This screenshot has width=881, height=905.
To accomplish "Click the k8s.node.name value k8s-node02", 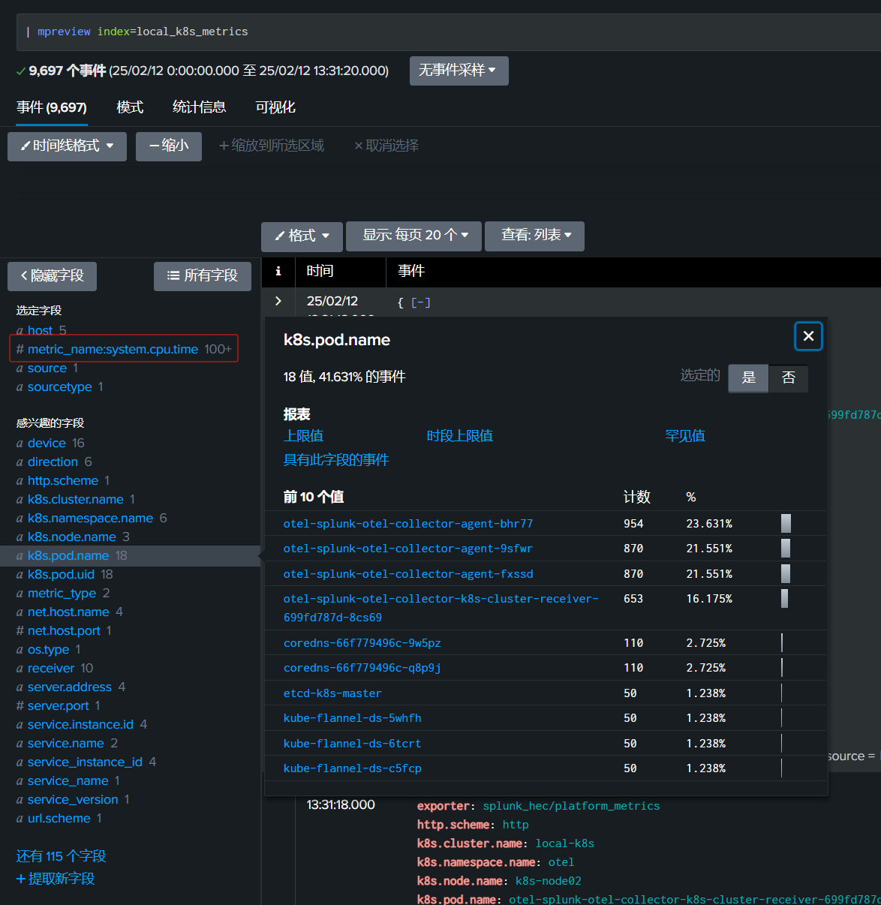I will 548,881.
